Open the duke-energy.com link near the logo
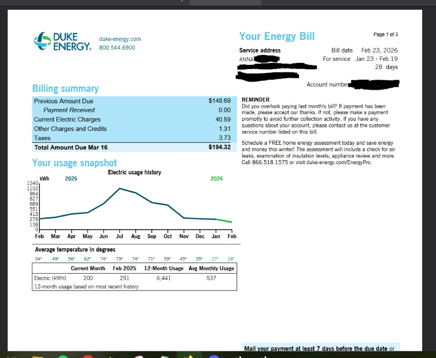Image resolution: width=436 pixels, height=358 pixels. (x=120, y=39)
